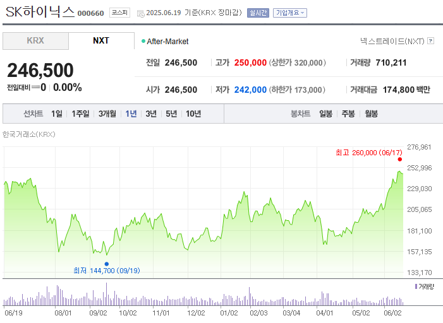Image resolution: width=443 pixels, height=323 pixels.
Task: Click the 넥스트레이드(NXT) label
Action: point(392,41)
